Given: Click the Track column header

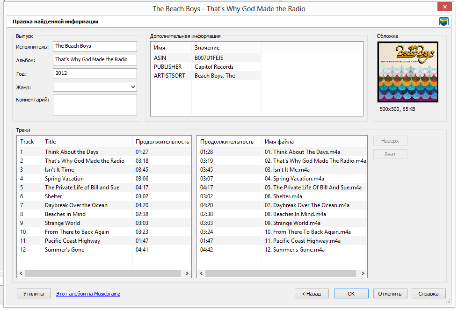Looking at the screenshot, I should (29, 142).
